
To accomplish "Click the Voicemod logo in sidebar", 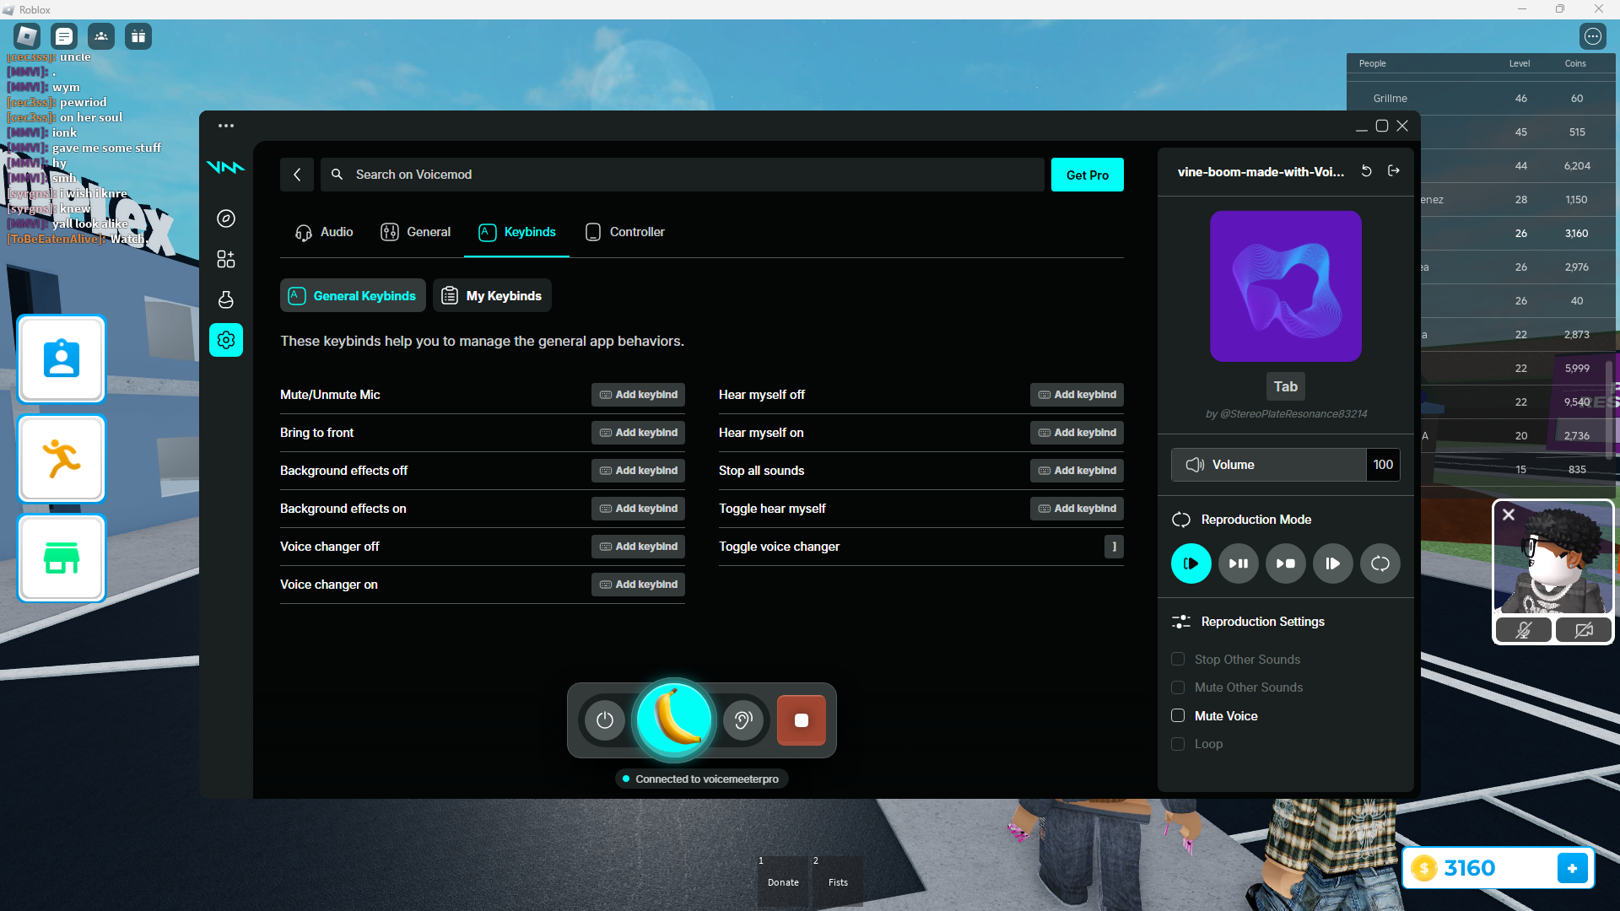I will click(226, 167).
